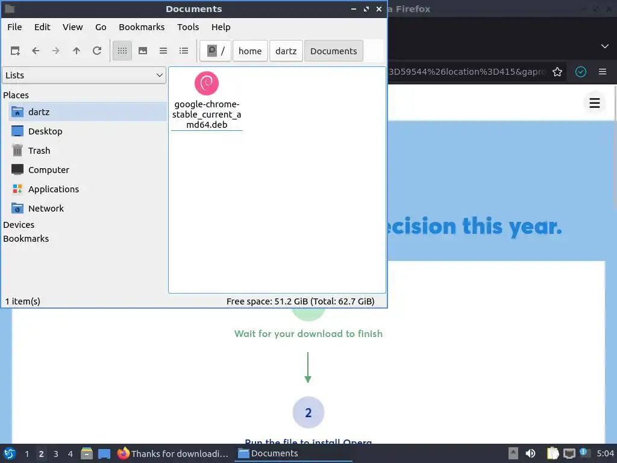Image resolution: width=617 pixels, height=463 pixels.
Task: Maximize the Documents window
Action: click(x=366, y=8)
